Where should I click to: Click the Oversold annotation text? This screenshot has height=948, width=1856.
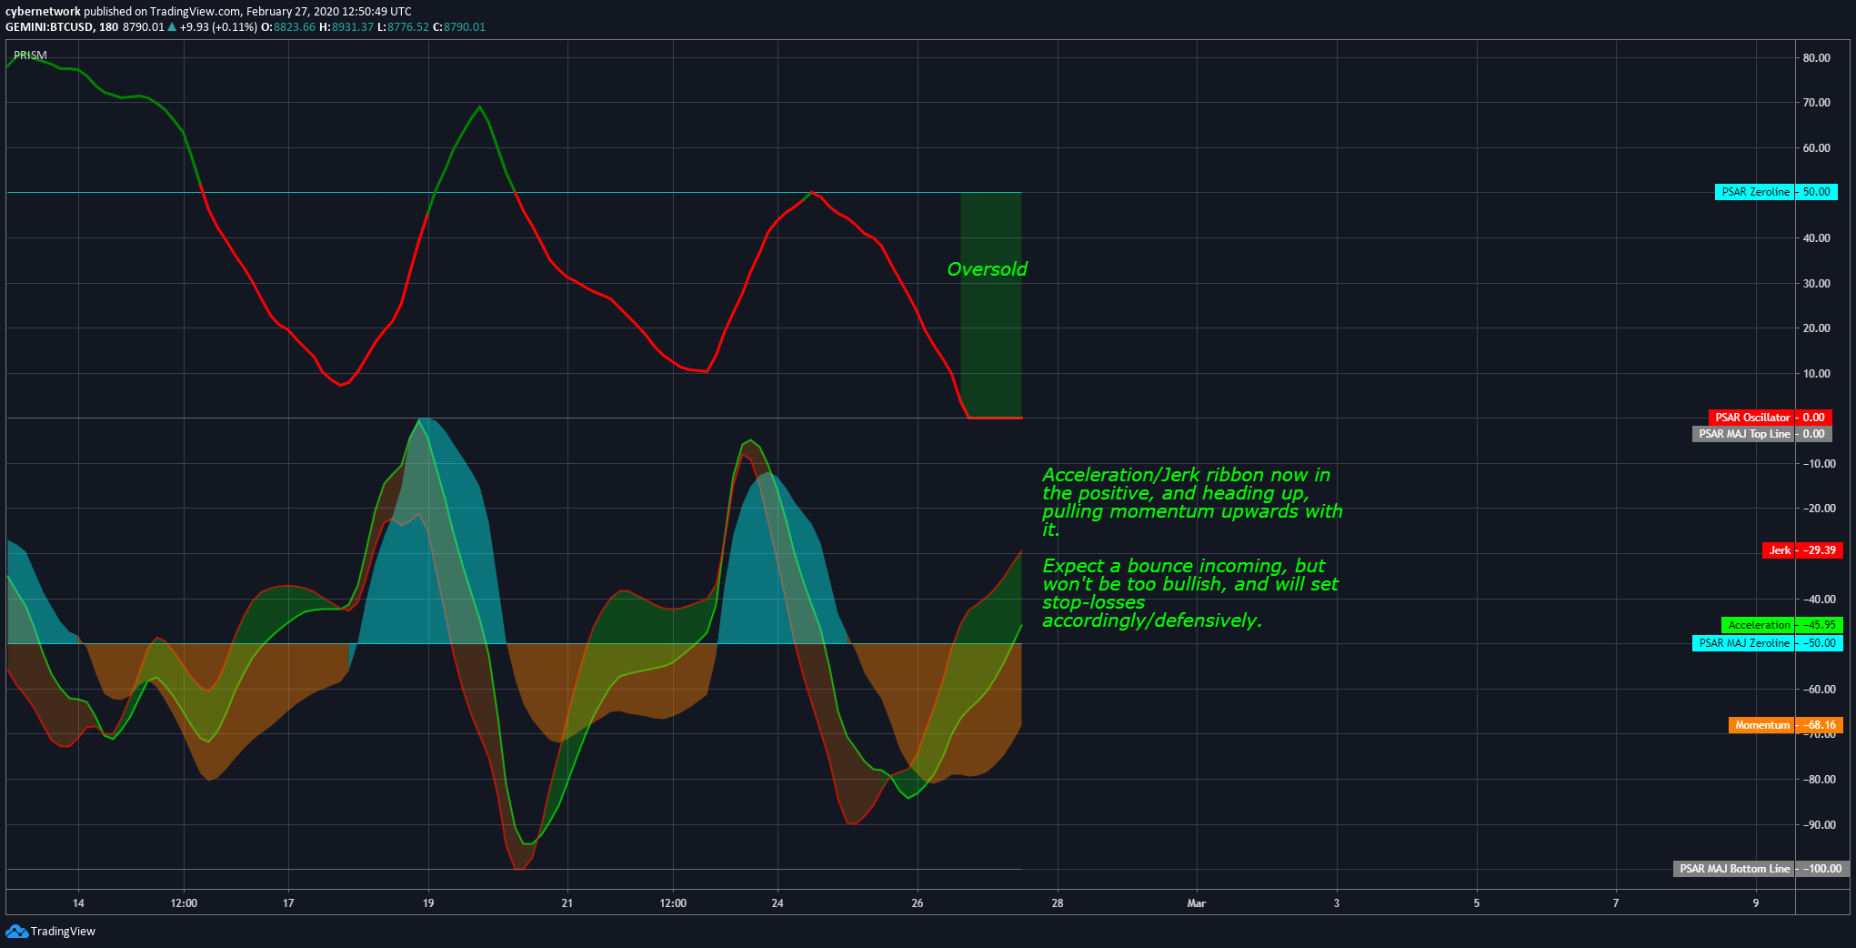(x=987, y=269)
